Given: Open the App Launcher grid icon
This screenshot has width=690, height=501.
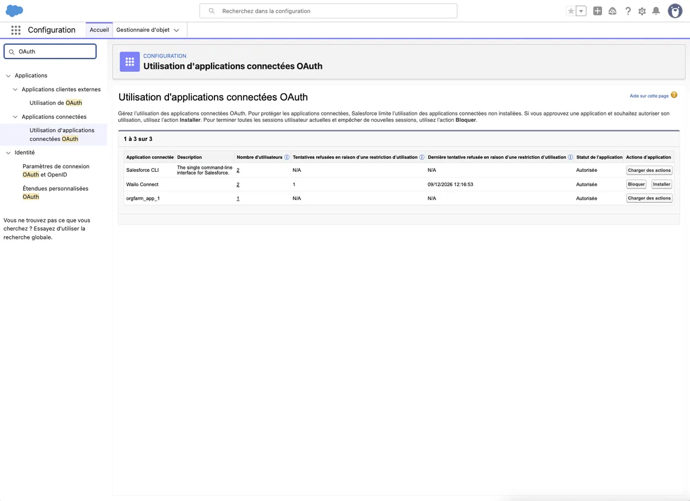Looking at the screenshot, I should click(x=16, y=30).
